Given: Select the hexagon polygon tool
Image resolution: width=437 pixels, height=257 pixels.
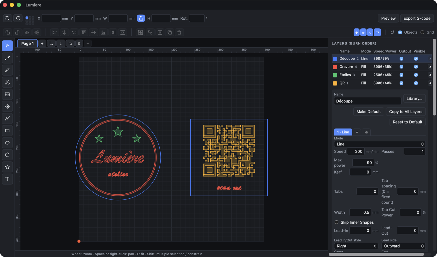Looking at the screenshot, I should pyautogui.click(x=7, y=155).
